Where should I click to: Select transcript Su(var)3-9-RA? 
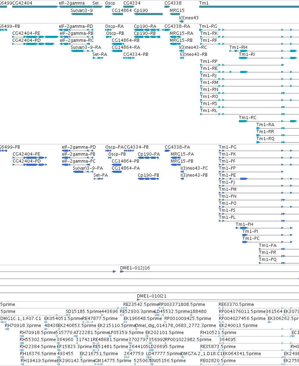tap(82, 51)
